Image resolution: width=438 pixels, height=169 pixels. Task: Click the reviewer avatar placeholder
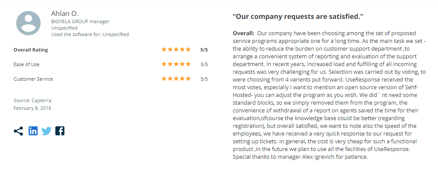[x=28, y=24]
